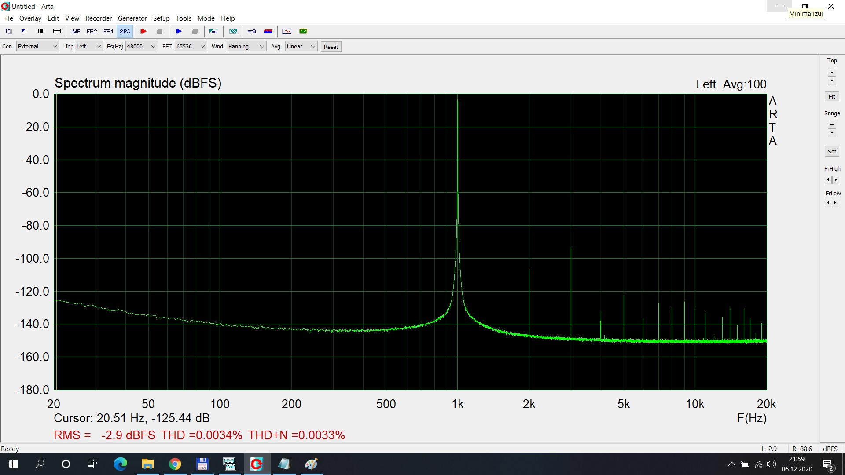
Task: Click the FrHigh left arrow
Action: [x=828, y=180]
